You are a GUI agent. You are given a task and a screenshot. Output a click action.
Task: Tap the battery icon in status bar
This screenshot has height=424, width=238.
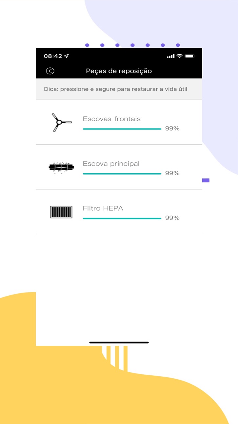pos(190,56)
